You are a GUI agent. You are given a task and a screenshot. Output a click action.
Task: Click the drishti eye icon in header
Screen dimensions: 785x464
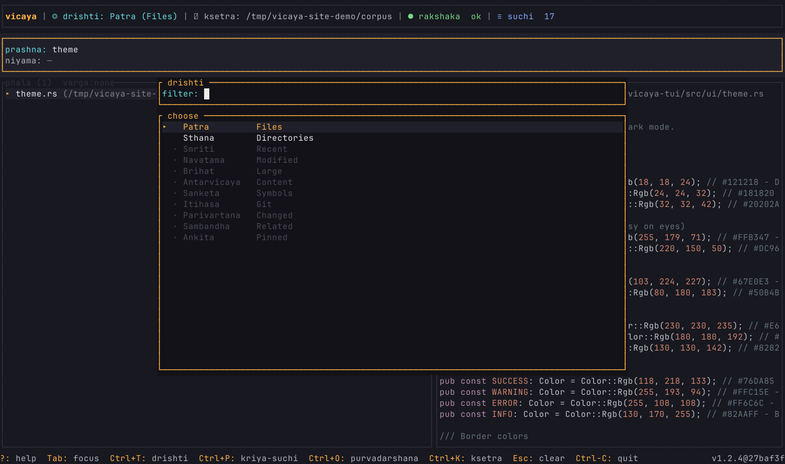tap(55, 16)
